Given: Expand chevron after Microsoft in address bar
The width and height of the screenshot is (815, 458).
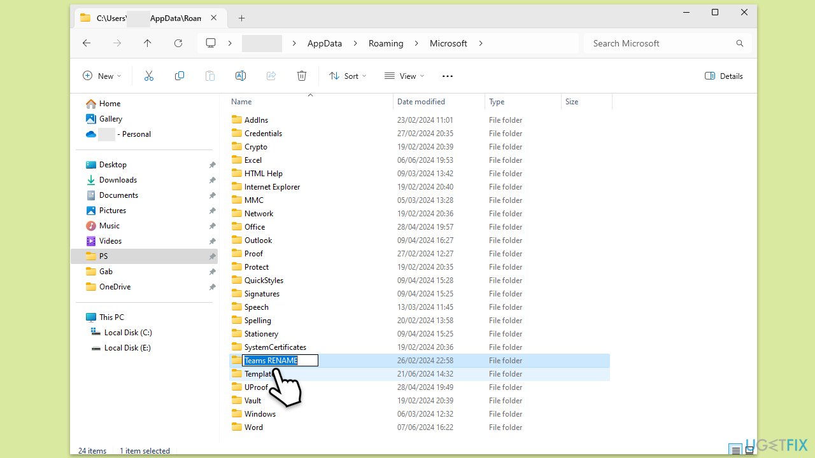Looking at the screenshot, I should click(x=481, y=43).
